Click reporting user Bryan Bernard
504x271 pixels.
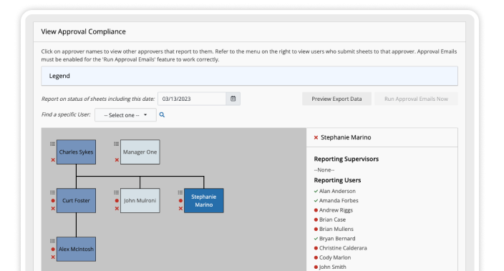[x=337, y=239]
